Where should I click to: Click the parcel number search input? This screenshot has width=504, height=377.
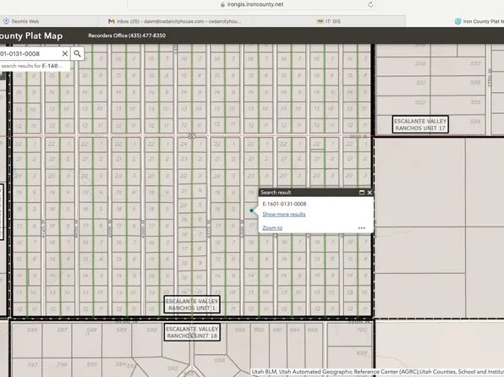30,53
